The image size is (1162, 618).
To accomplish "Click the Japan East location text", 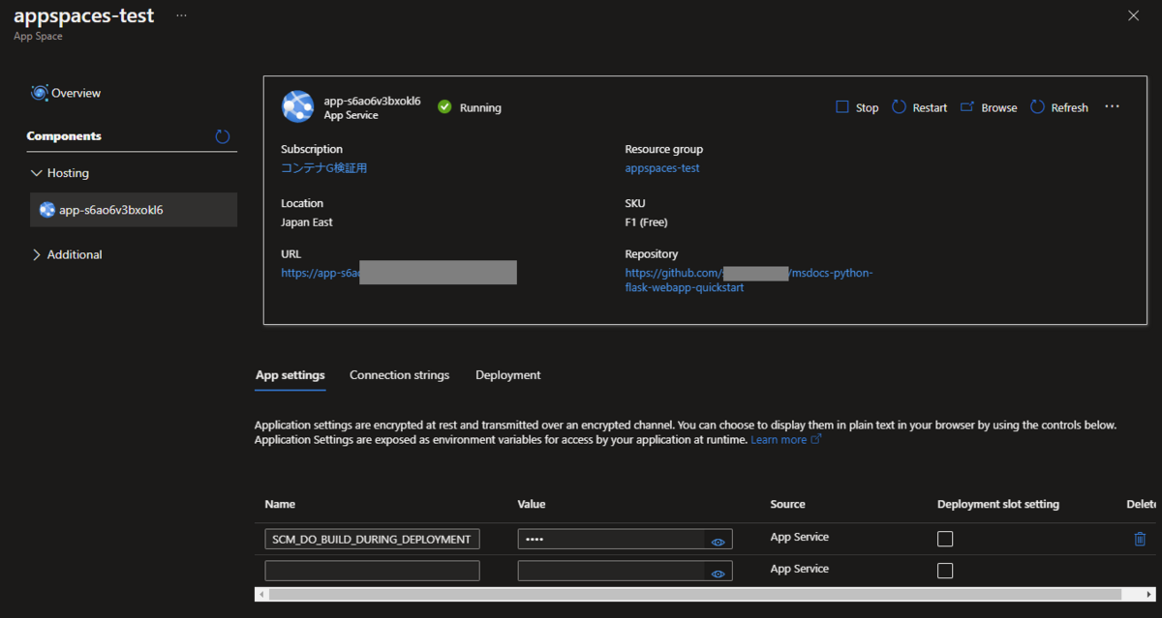I will (x=307, y=222).
